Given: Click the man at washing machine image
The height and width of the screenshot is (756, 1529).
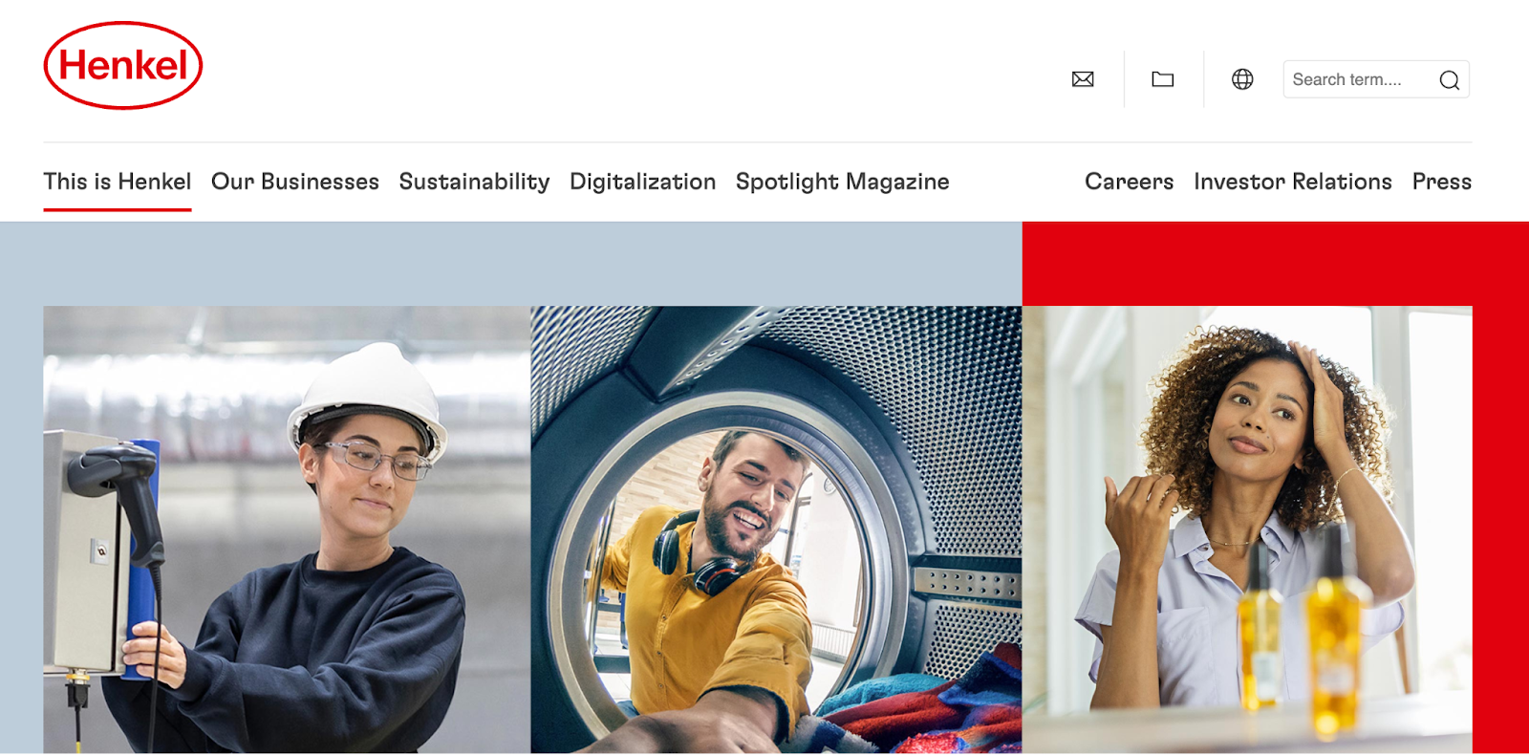Looking at the screenshot, I should (x=776, y=529).
